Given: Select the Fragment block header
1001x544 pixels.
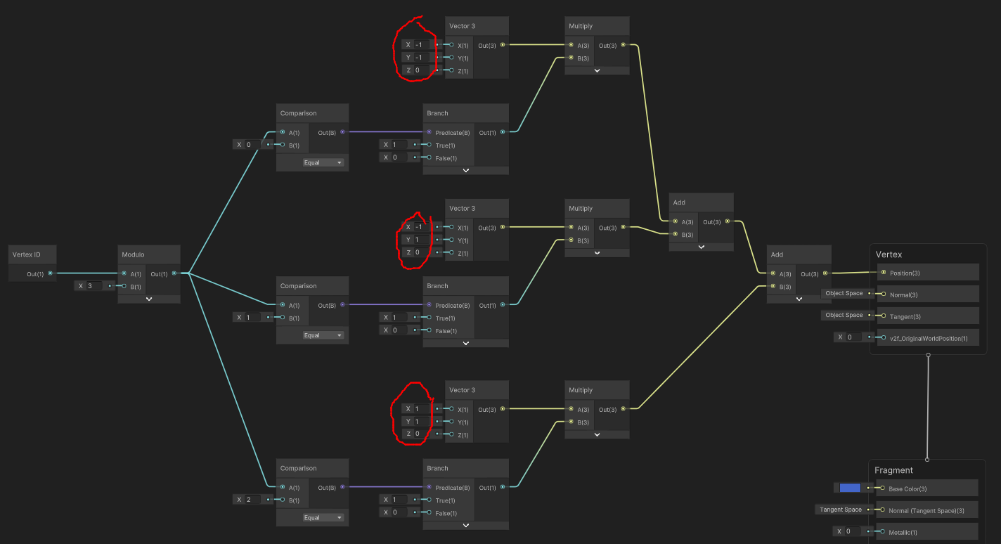Looking at the screenshot, I should pyautogui.click(x=893, y=470).
